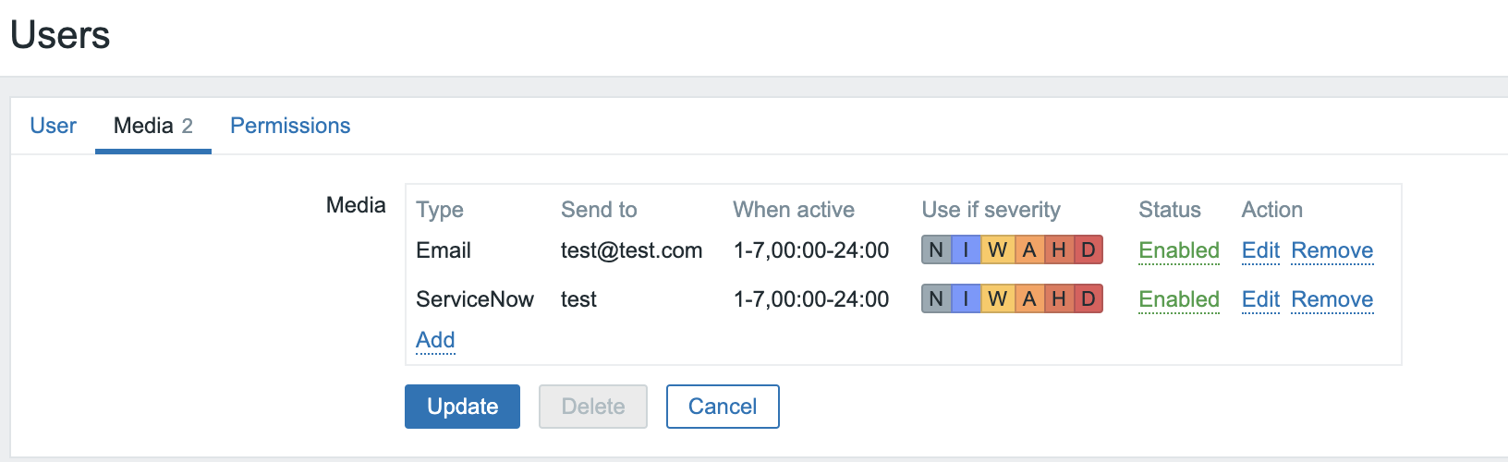Click the A severity box for ServiceNow

pos(1028,299)
